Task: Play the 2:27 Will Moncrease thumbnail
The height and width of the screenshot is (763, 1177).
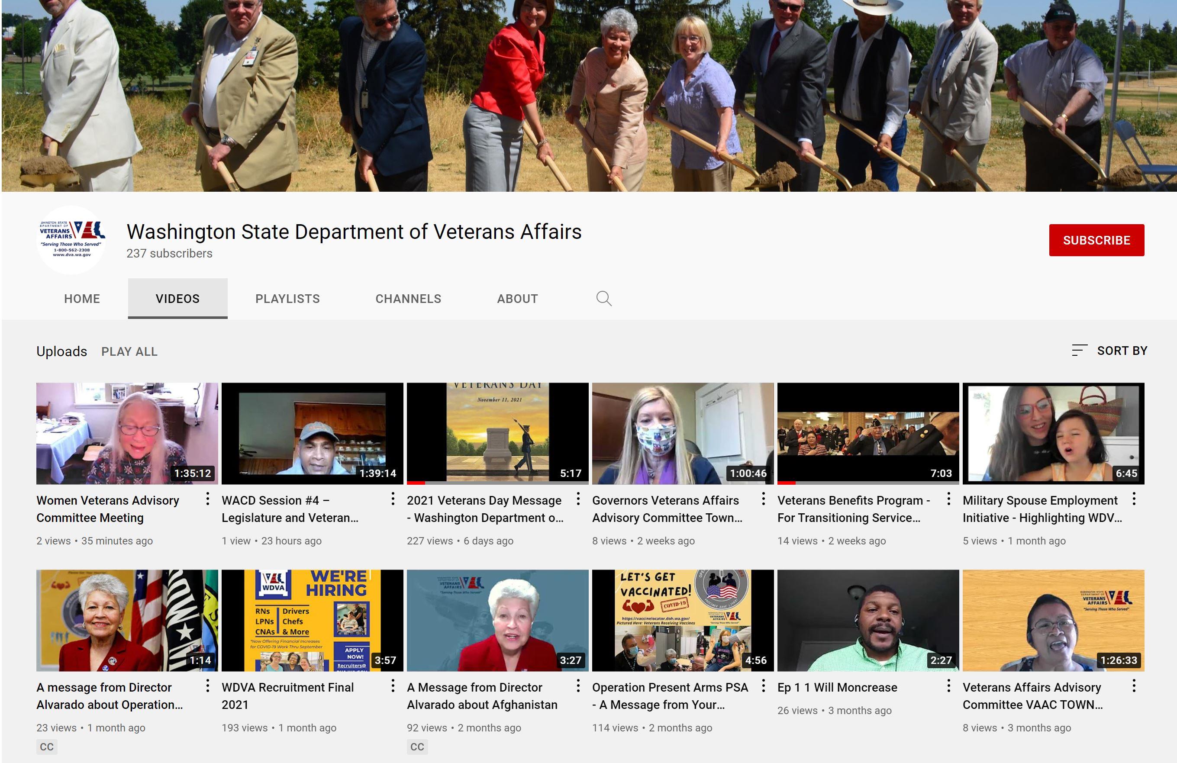Action: click(868, 620)
